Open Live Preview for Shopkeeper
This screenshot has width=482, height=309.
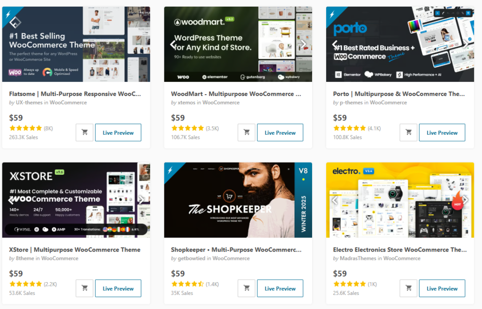click(280, 288)
